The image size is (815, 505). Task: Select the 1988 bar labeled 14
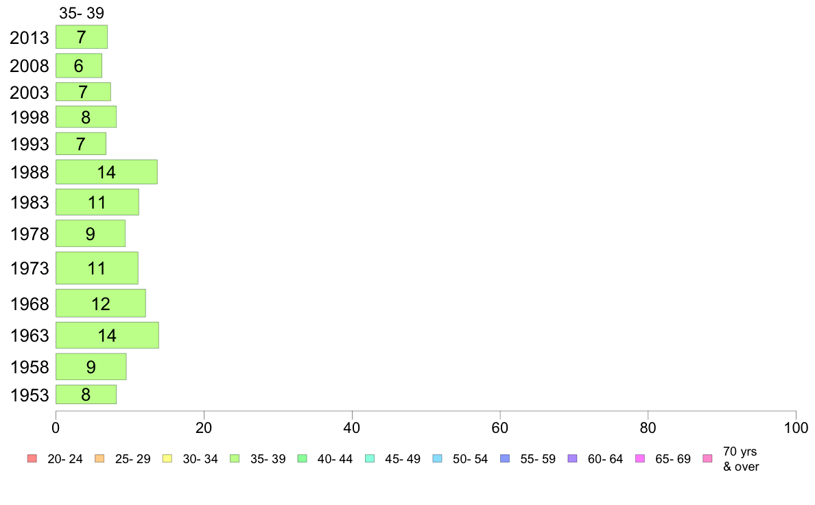tap(106, 172)
